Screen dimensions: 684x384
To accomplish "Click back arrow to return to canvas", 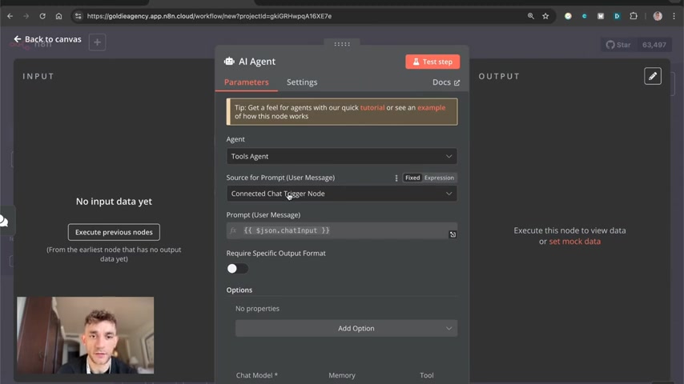I will pyautogui.click(x=18, y=39).
